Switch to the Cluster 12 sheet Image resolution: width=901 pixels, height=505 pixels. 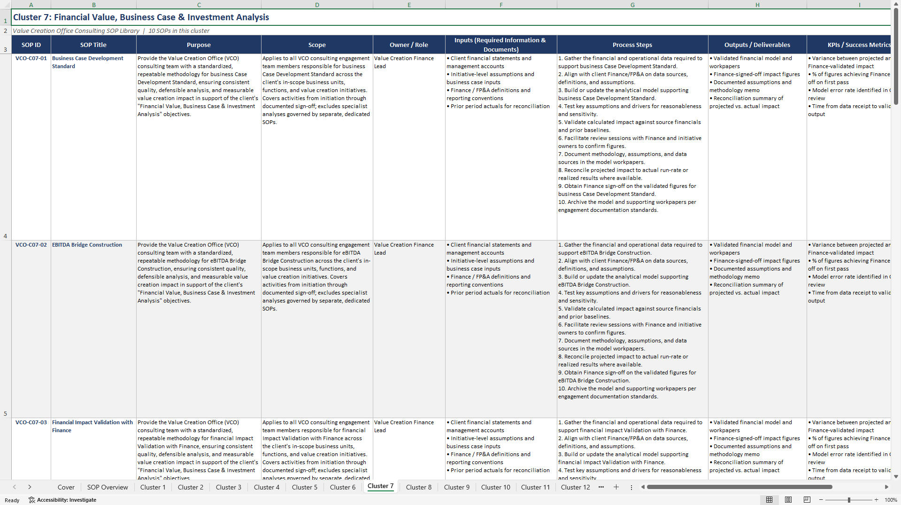click(575, 487)
